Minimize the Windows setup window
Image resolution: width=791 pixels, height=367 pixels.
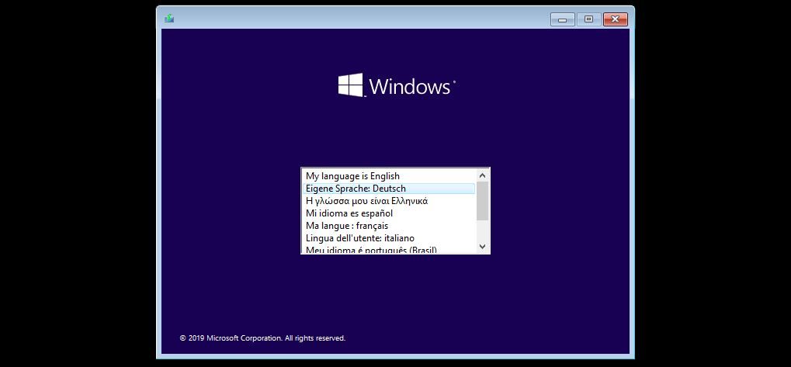(563, 19)
